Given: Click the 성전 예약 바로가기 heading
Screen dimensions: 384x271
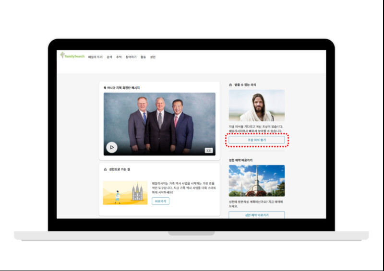Looking at the screenshot, I should point(240,160).
